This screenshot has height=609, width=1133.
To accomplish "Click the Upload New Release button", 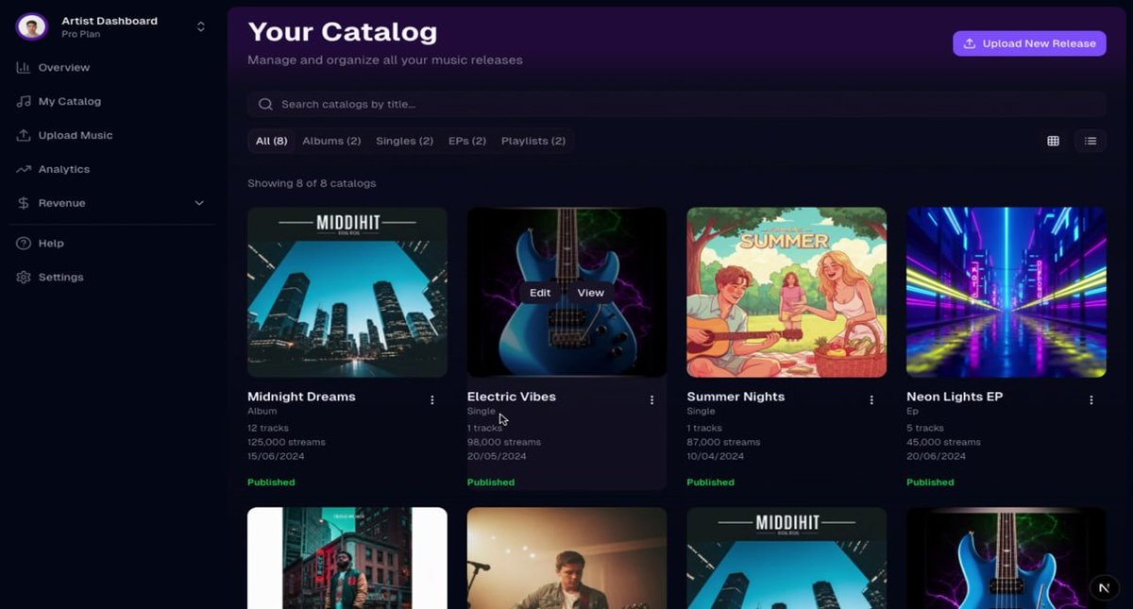I will tap(1029, 43).
